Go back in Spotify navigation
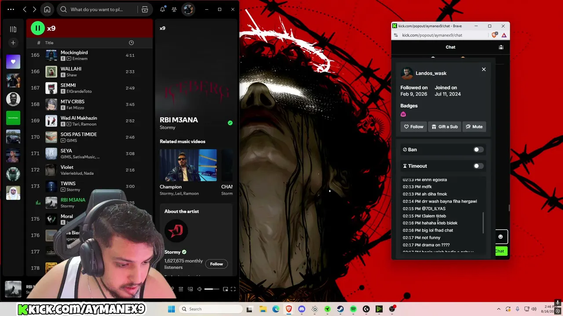 pos(25,9)
